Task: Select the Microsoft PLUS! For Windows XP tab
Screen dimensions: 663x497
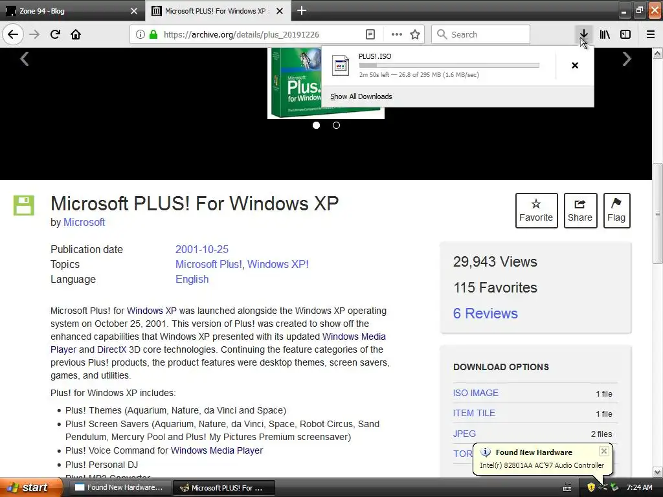Action: pos(218,10)
